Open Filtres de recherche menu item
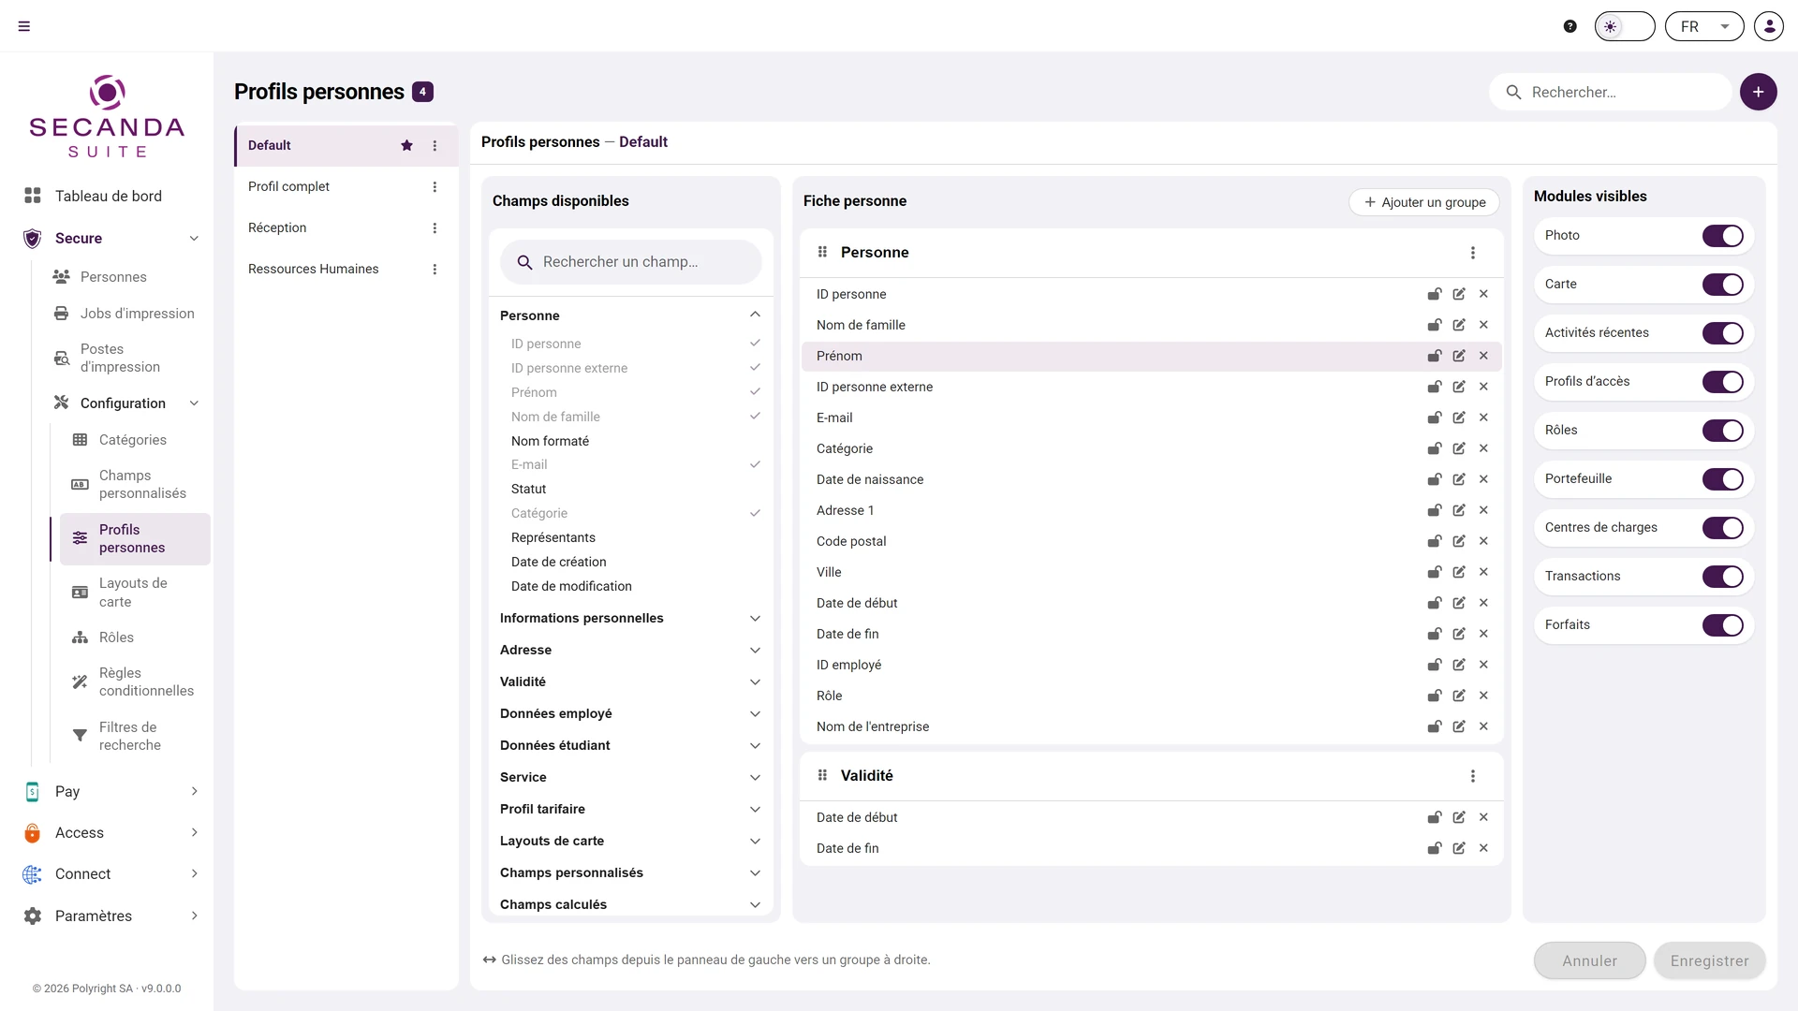 tap(135, 736)
